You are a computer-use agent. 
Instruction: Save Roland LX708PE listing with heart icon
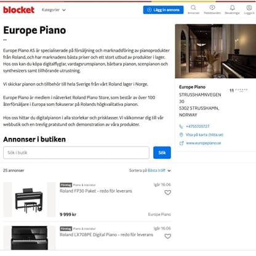[x=167, y=236]
